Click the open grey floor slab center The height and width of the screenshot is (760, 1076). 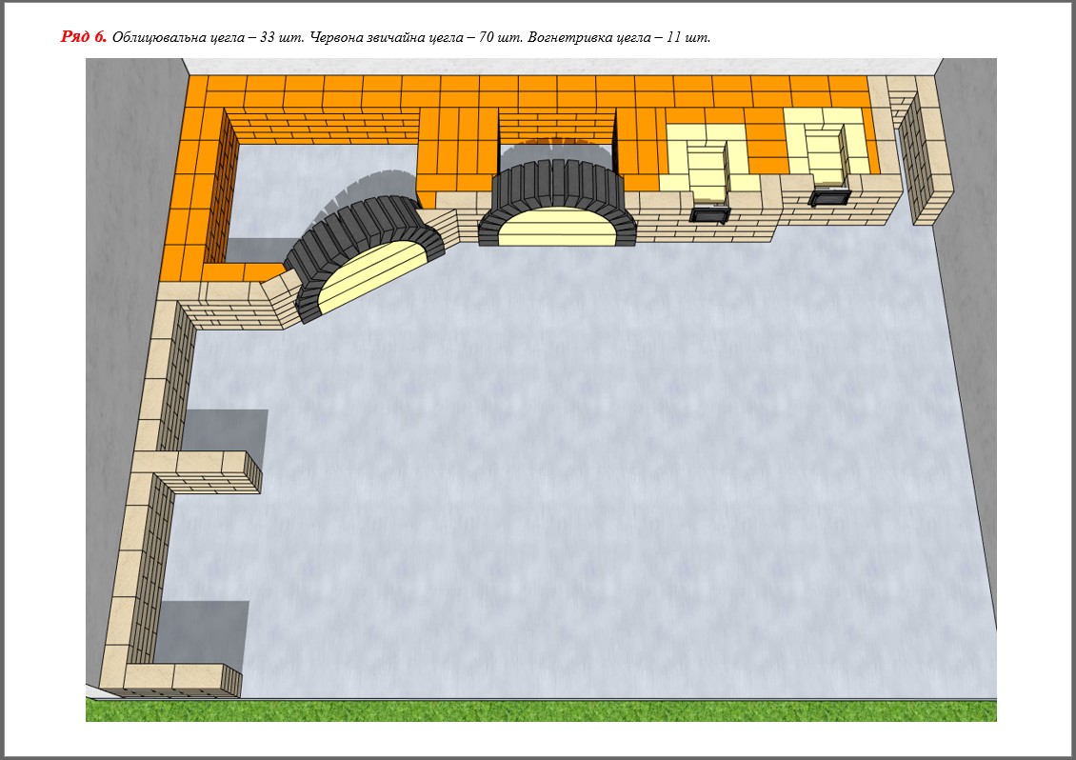pos(571,457)
